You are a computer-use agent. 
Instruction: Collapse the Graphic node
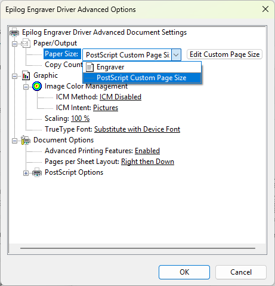14,76
